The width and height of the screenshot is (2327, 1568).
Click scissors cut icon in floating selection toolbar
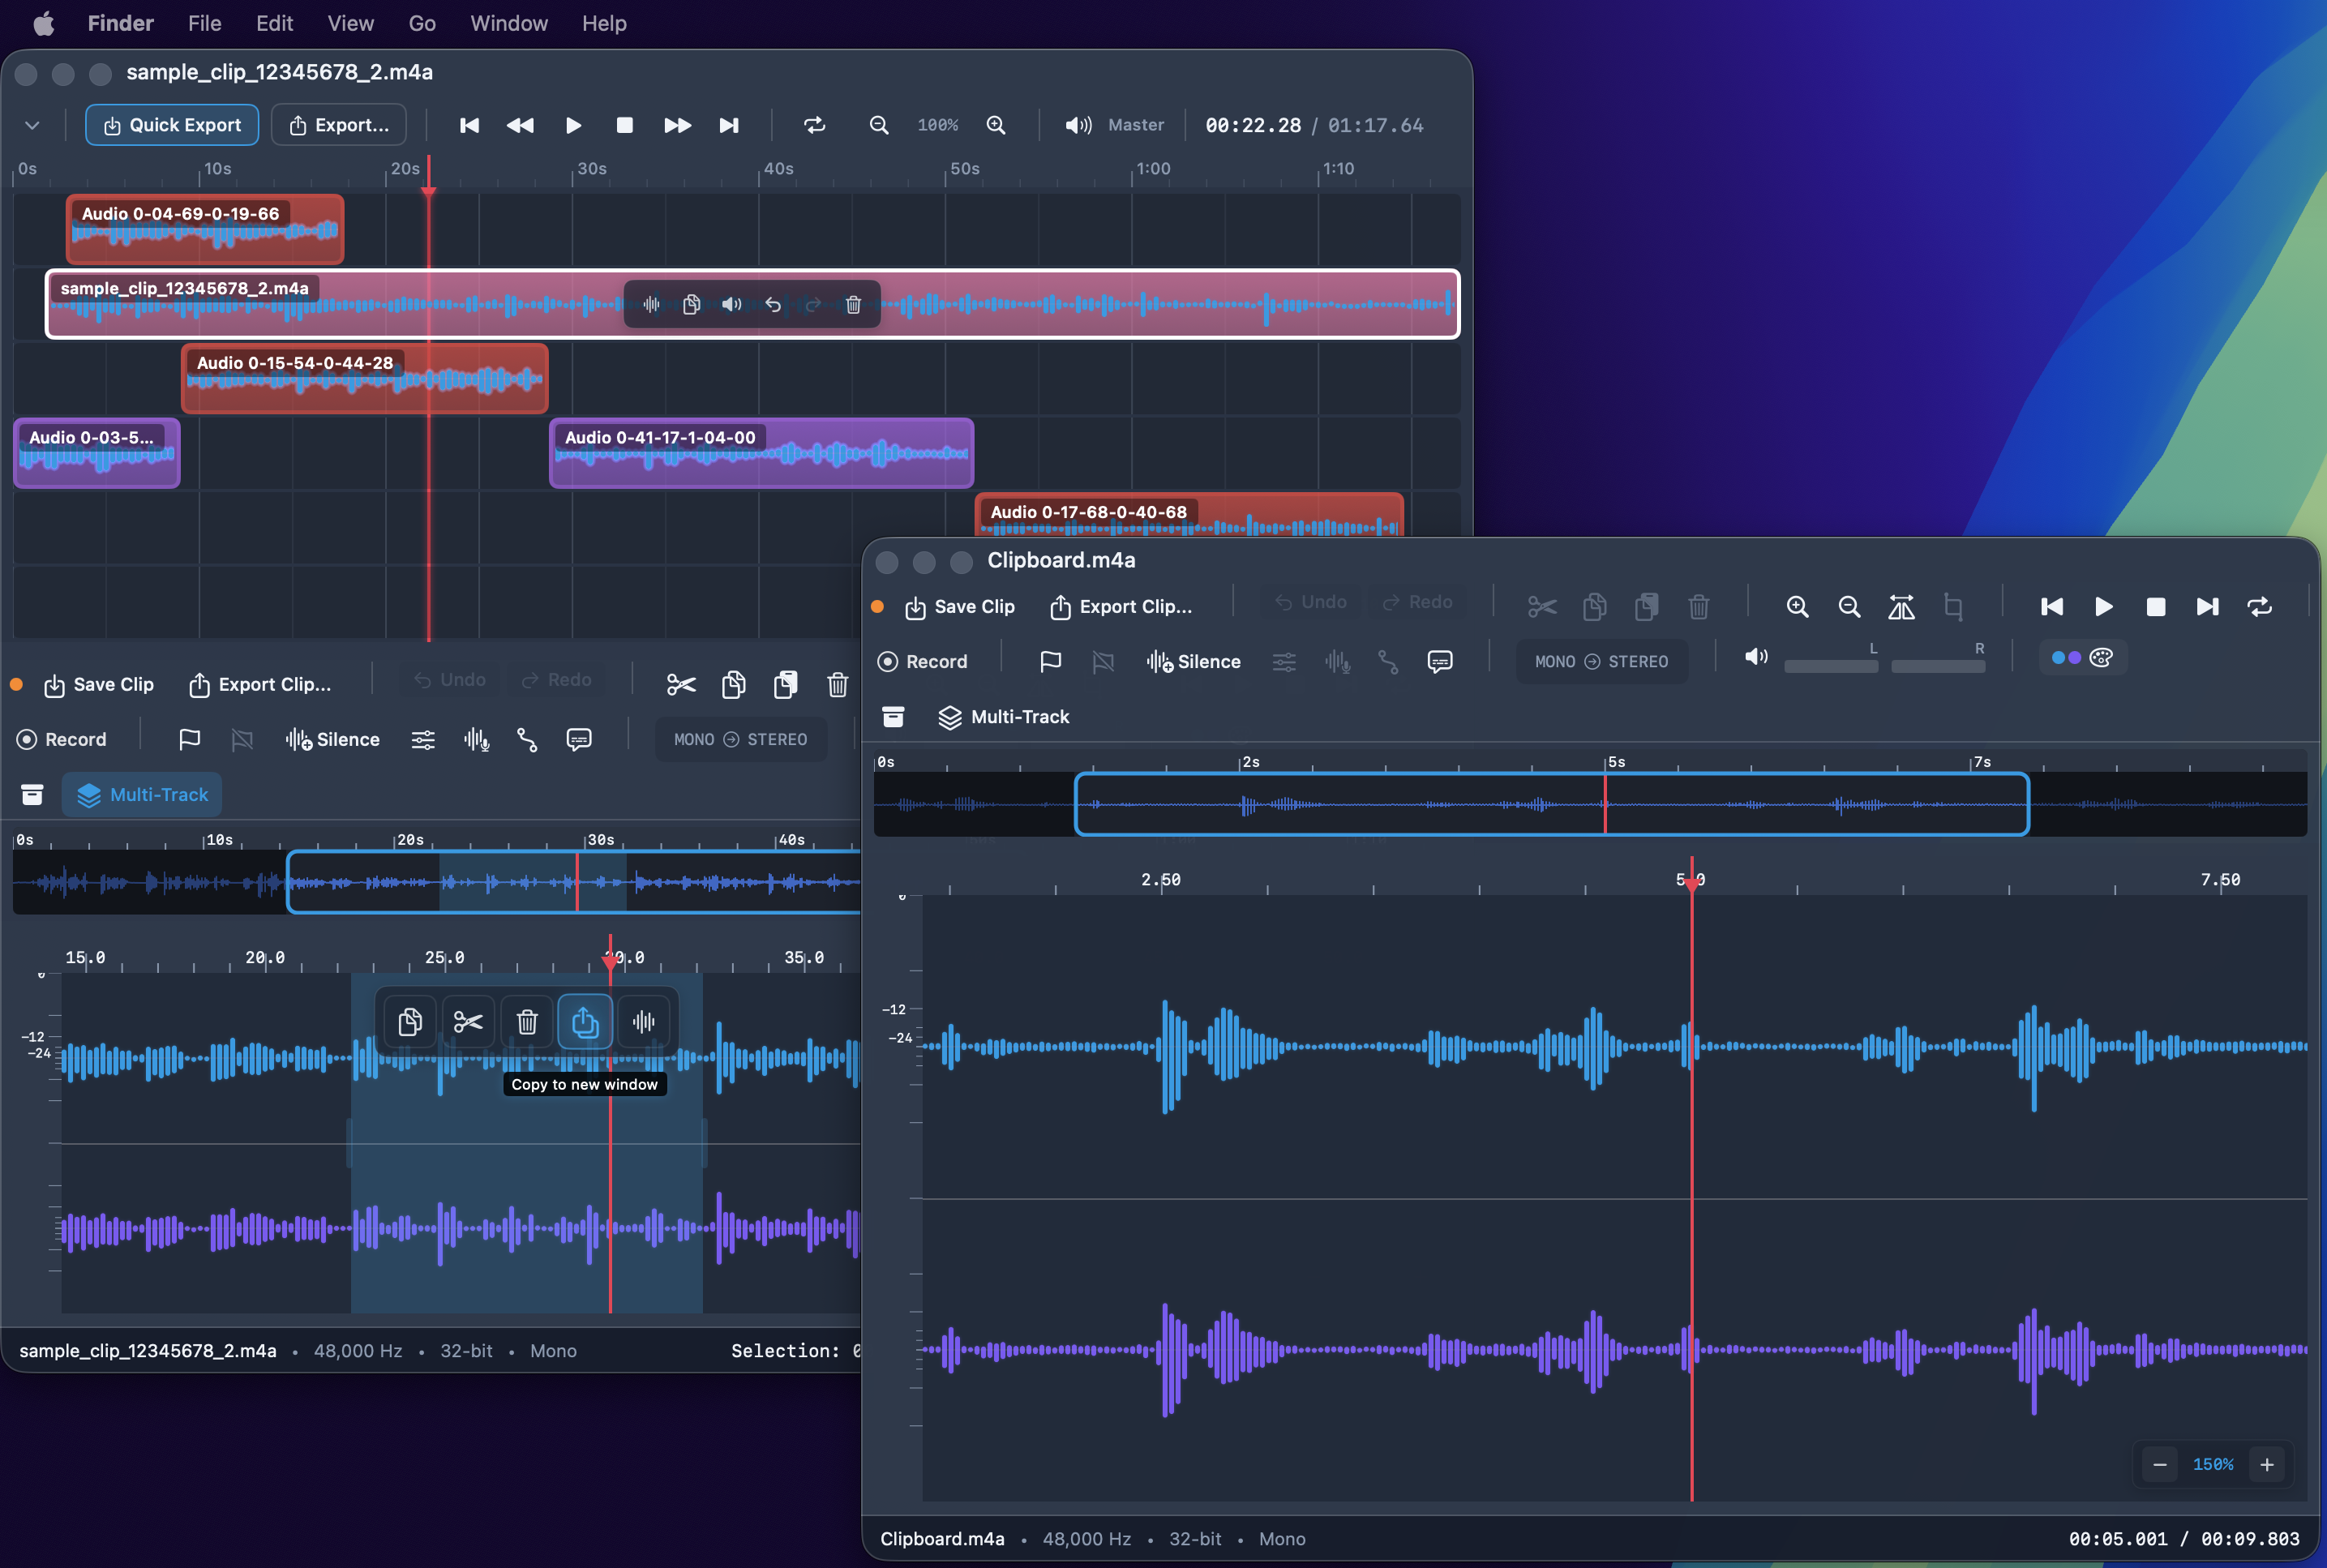point(468,1021)
